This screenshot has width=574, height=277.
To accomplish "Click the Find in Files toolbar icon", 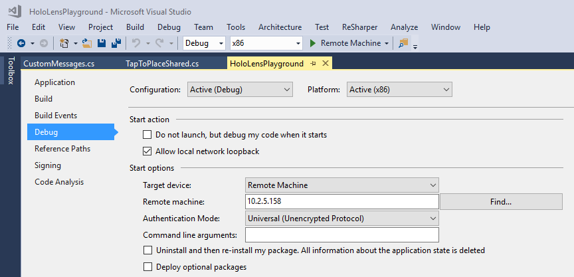I will click(403, 44).
